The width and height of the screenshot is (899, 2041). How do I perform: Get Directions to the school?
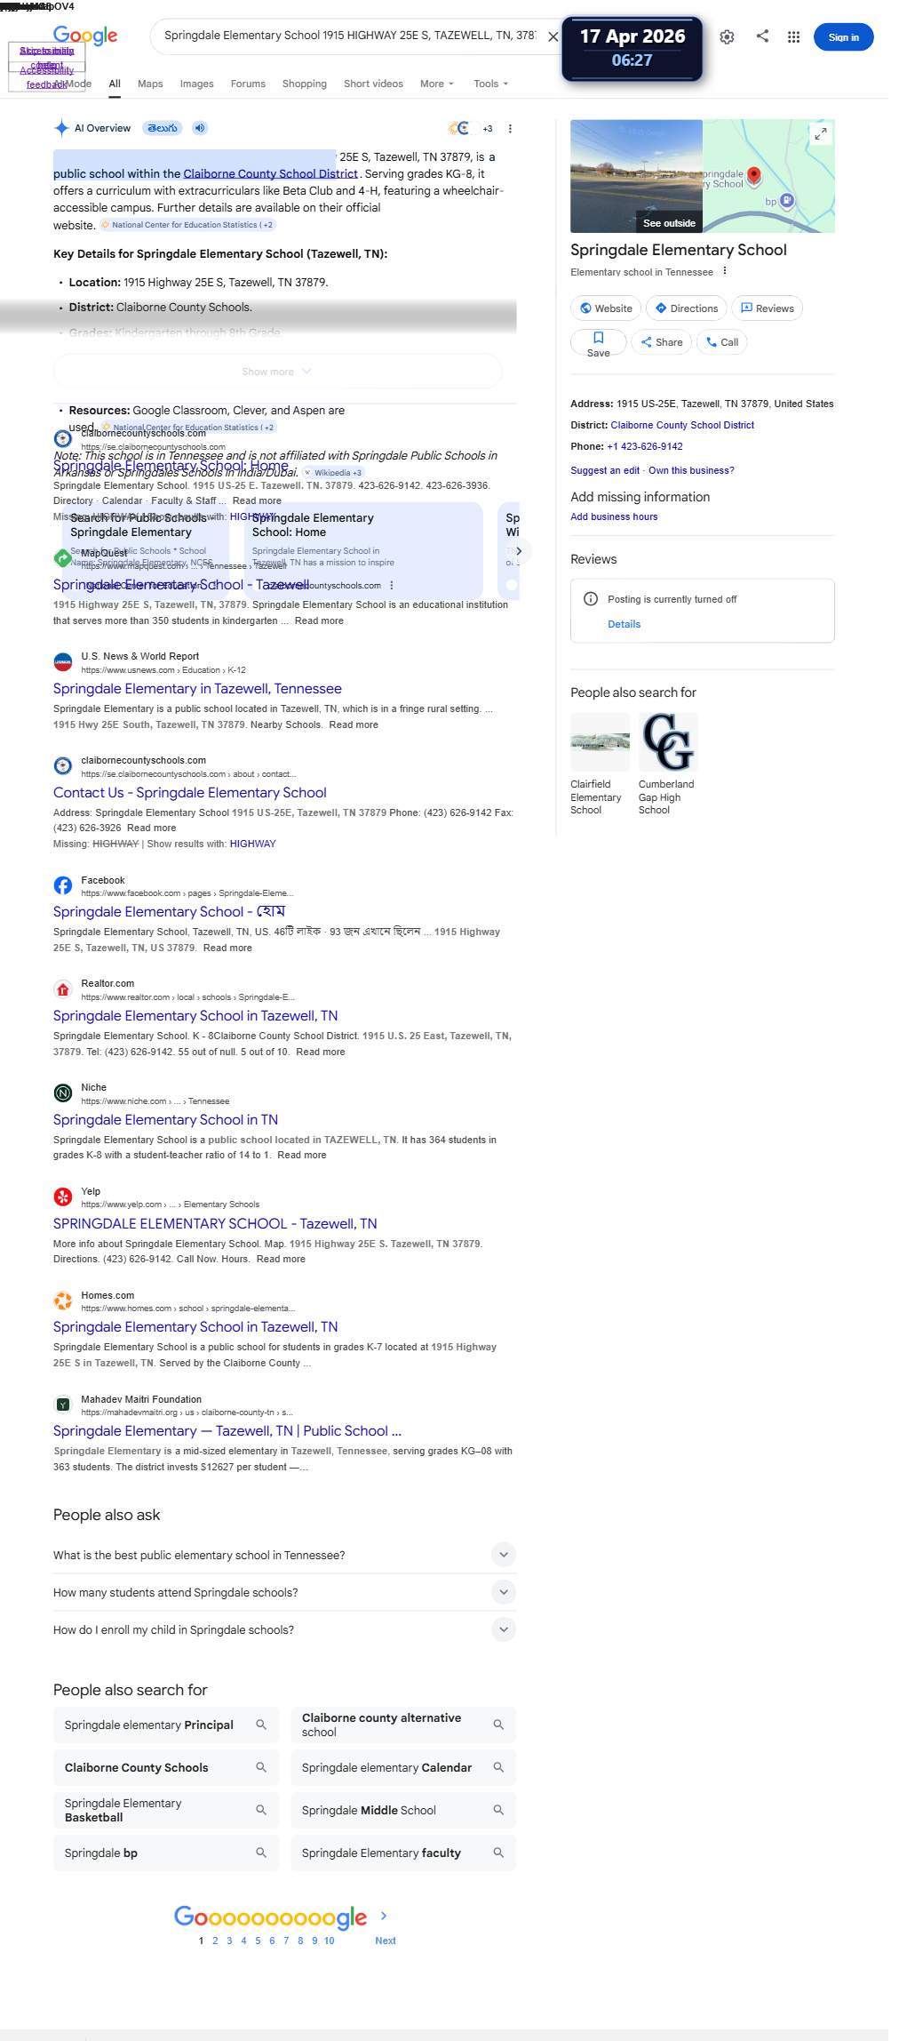pyautogui.click(x=686, y=308)
